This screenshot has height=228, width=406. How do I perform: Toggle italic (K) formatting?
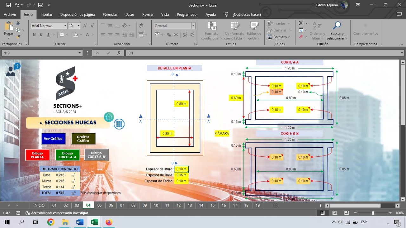[x=41, y=35]
